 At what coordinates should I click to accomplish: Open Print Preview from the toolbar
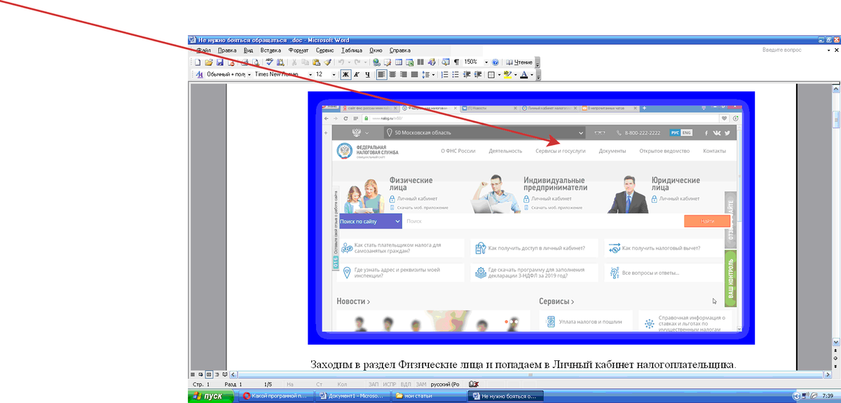pos(256,62)
